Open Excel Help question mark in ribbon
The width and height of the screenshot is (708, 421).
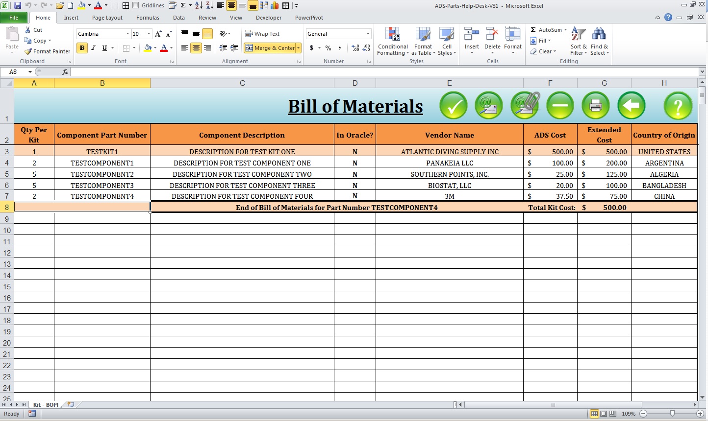pos(668,17)
